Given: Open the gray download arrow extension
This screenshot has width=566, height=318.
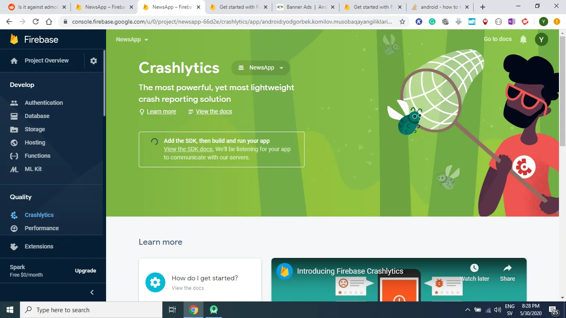Looking at the screenshot, I should (459, 22).
